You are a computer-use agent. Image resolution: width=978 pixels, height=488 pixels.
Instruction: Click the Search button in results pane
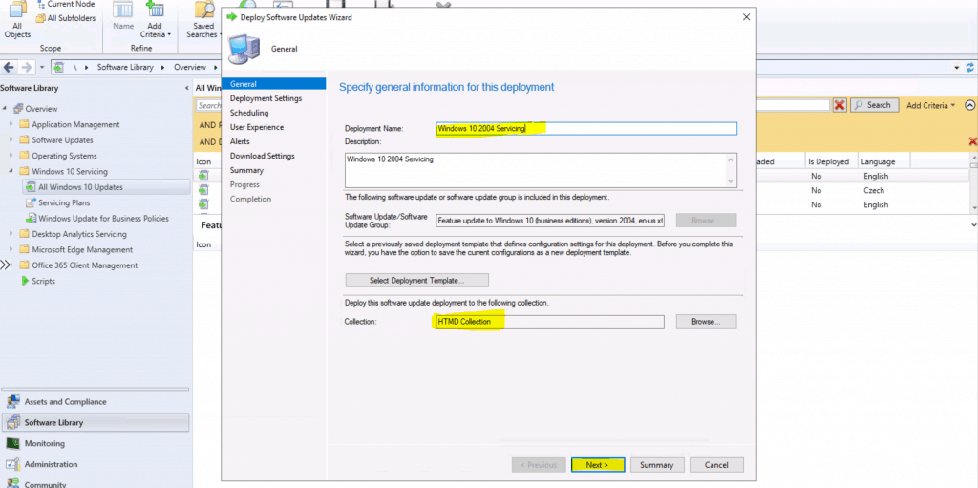(x=875, y=105)
